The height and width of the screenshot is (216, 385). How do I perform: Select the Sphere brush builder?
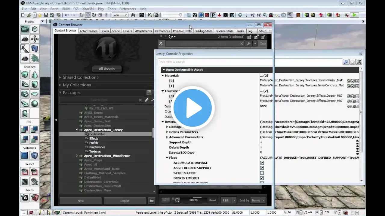(35, 104)
